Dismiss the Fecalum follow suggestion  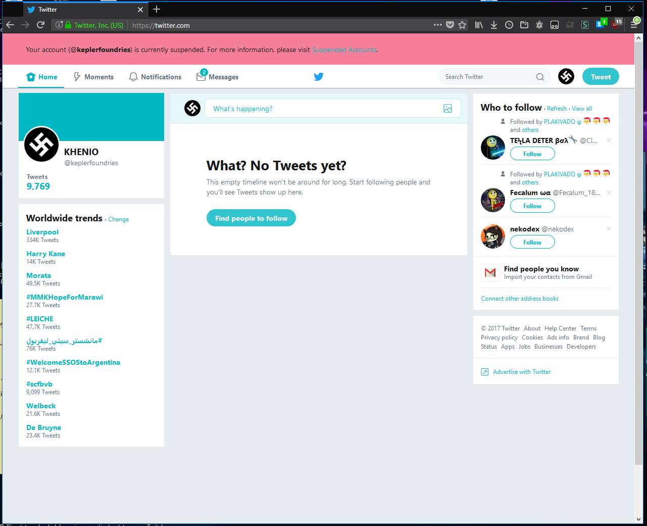[609, 193]
